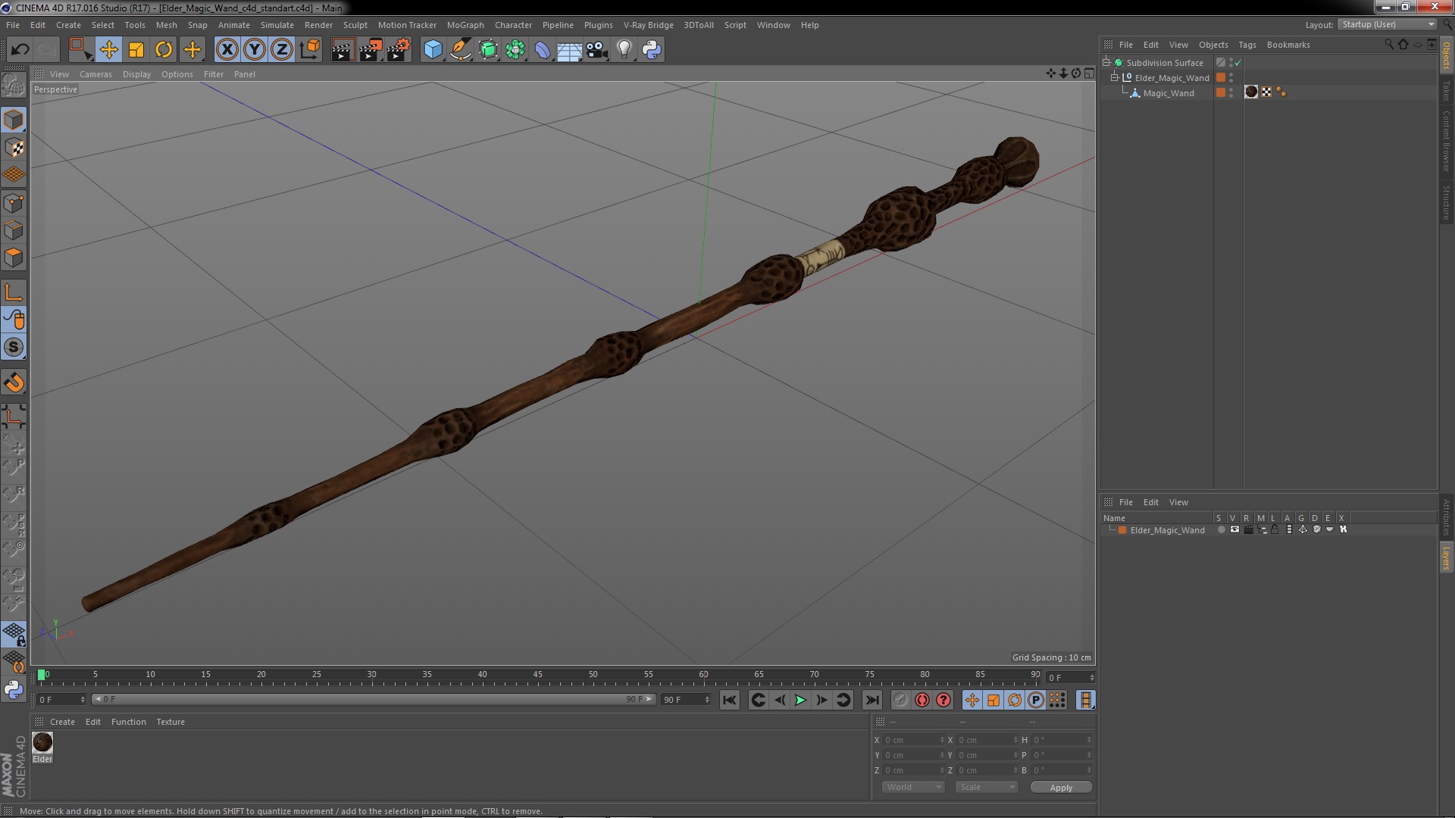Collapse Elder_Magic_Wand null tree node
Image resolution: width=1455 pixels, height=818 pixels.
[1115, 77]
